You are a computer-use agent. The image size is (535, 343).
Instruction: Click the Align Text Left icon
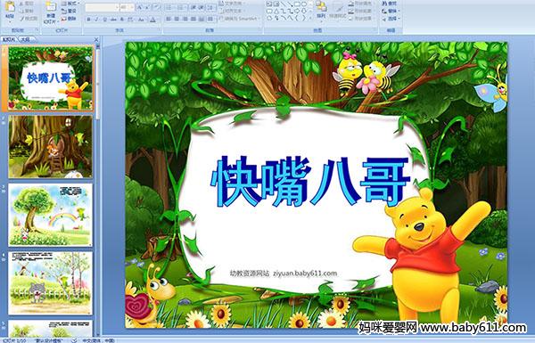(169, 19)
